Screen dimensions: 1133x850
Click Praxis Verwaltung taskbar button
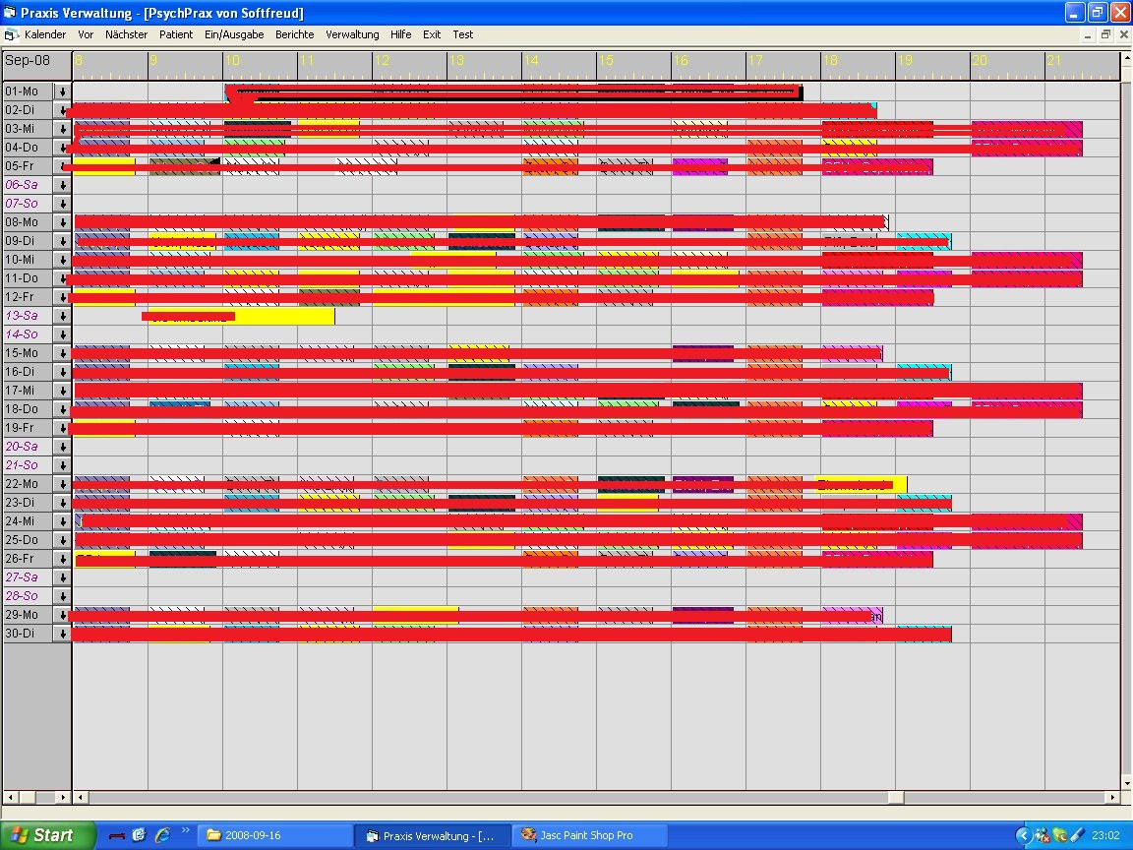(x=432, y=835)
